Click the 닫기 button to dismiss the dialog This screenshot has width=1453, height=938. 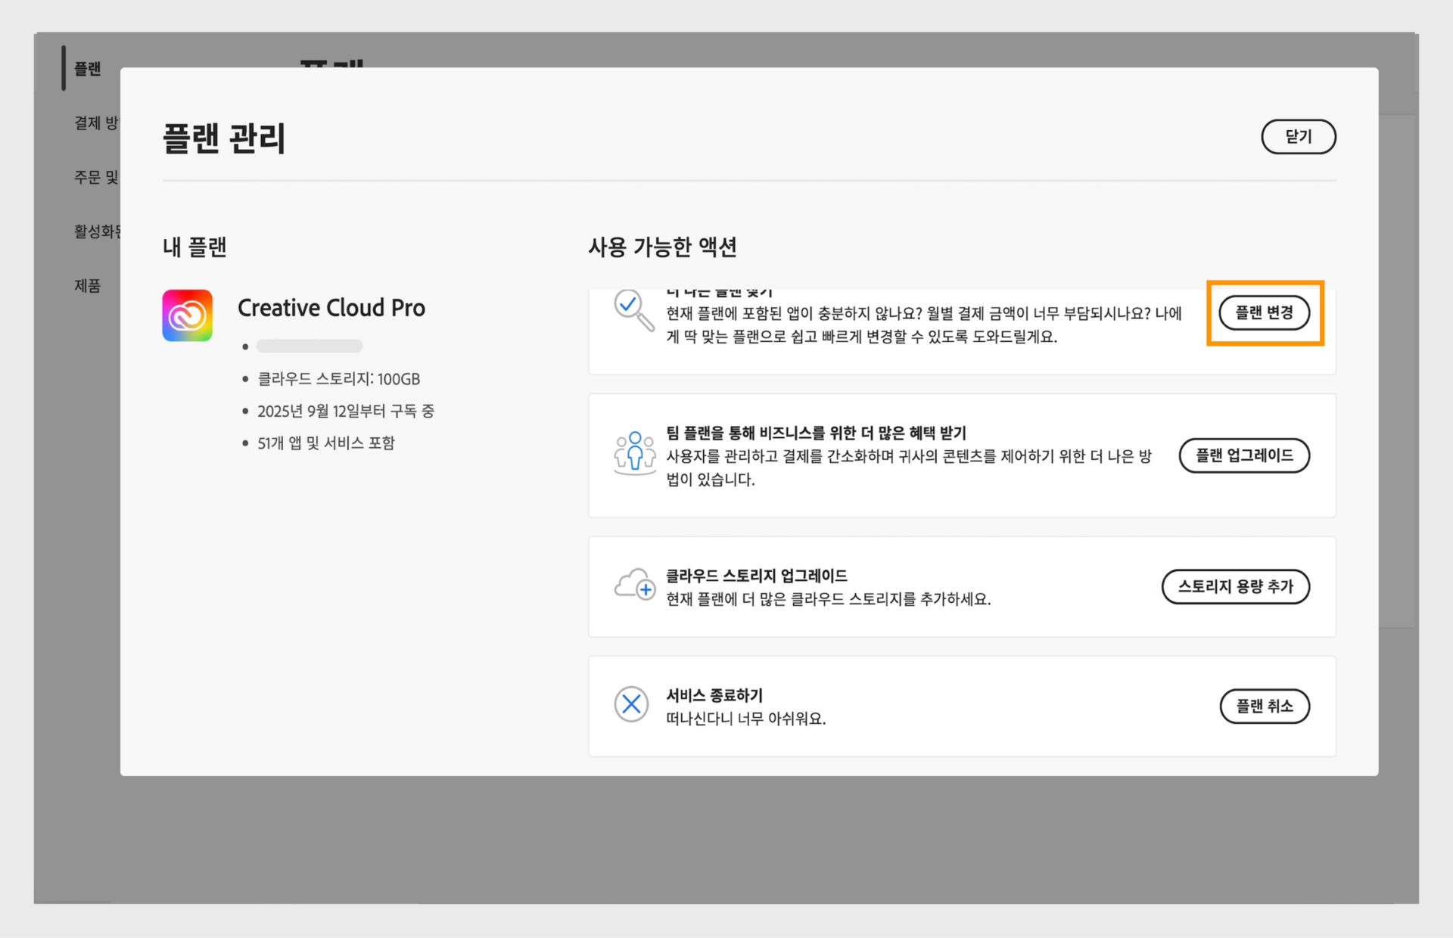[x=1299, y=137]
